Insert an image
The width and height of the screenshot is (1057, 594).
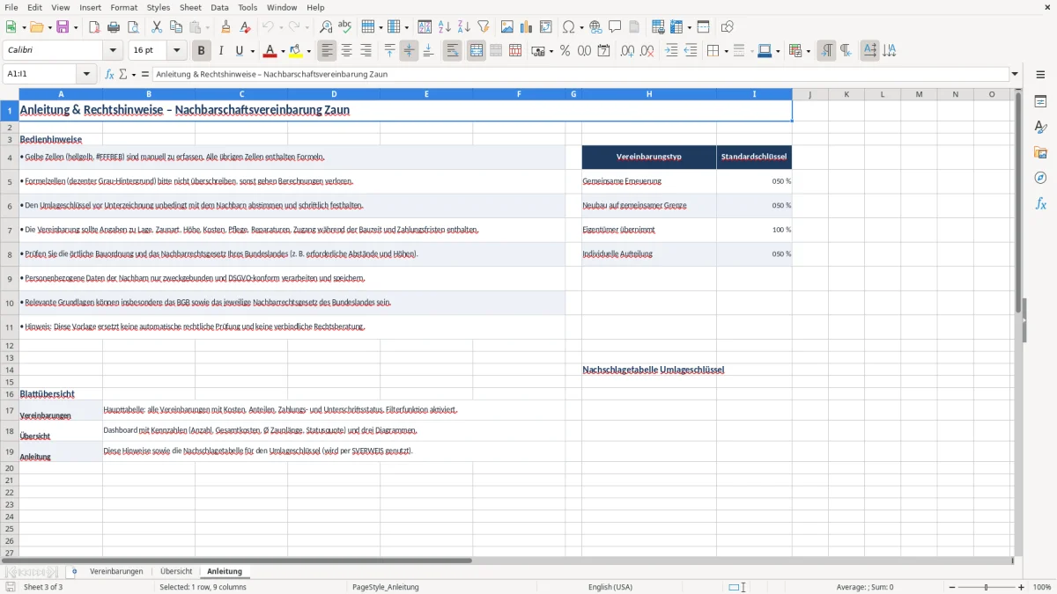tap(507, 27)
